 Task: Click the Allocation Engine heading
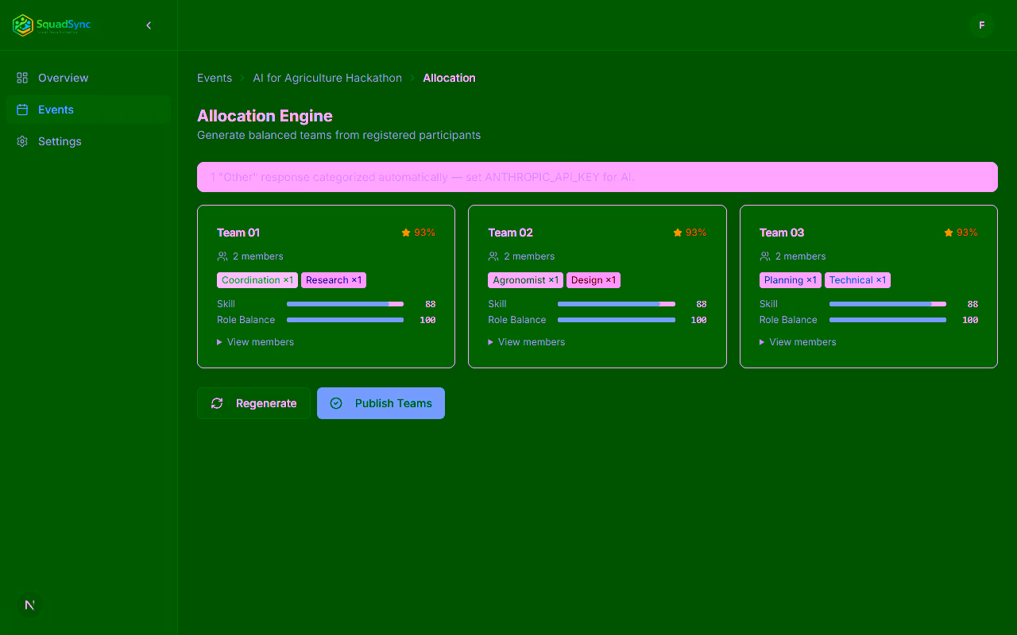(x=265, y=116)
